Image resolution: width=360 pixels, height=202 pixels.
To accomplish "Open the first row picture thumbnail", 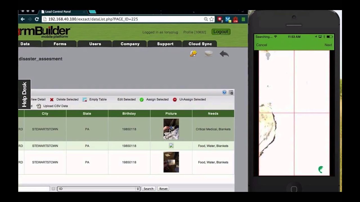I will coord(171,129).
